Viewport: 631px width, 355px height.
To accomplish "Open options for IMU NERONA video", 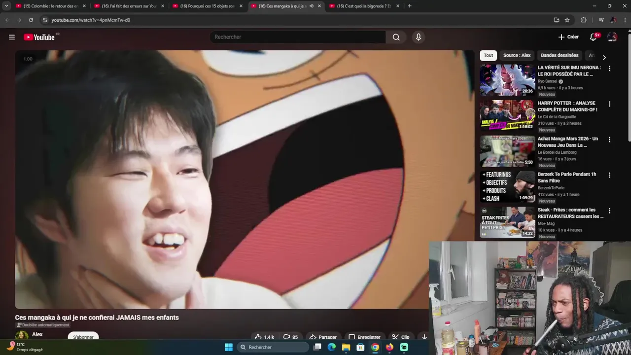I will pyautogui.click(x=609, y=69).
